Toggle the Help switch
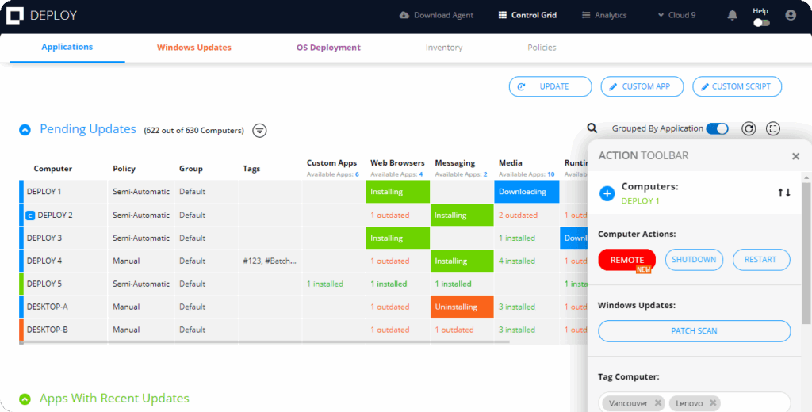The width and height of the screenshot is (812, 412). 761,23
